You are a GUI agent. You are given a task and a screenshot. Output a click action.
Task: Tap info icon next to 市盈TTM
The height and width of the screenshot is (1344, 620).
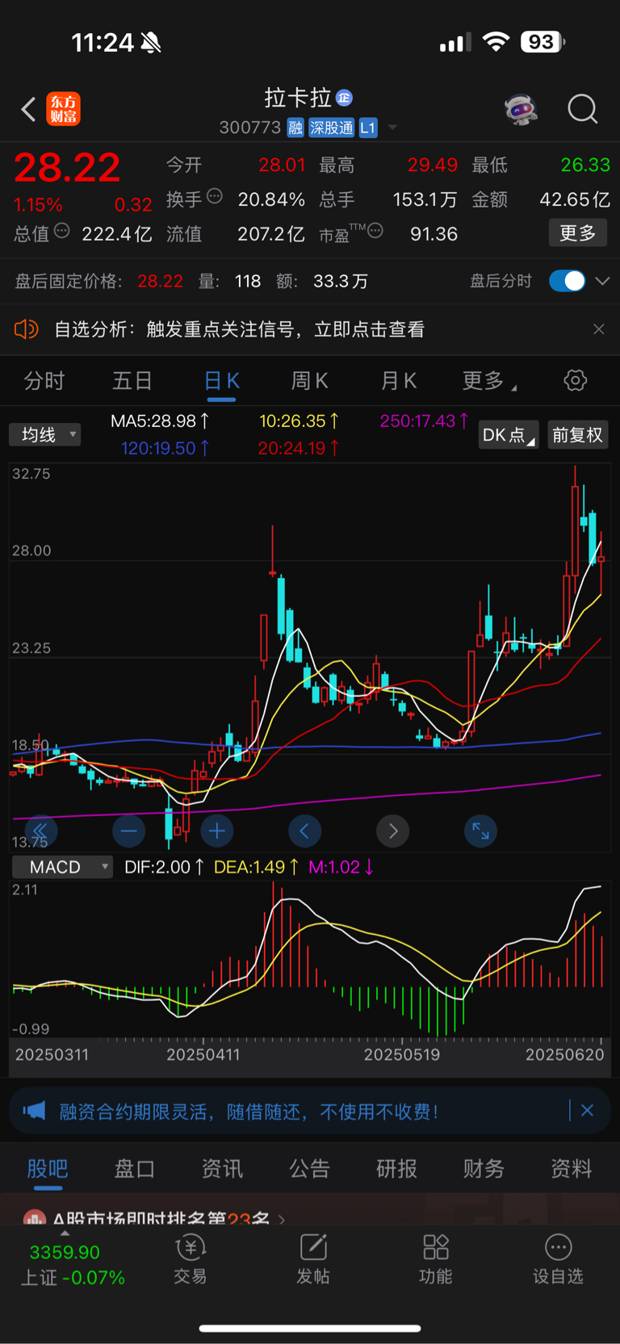point(375,231)
